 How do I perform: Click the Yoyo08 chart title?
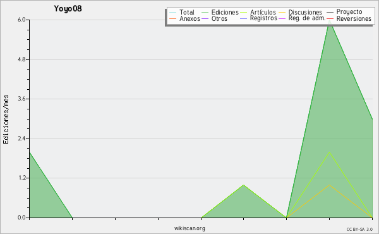68,9
